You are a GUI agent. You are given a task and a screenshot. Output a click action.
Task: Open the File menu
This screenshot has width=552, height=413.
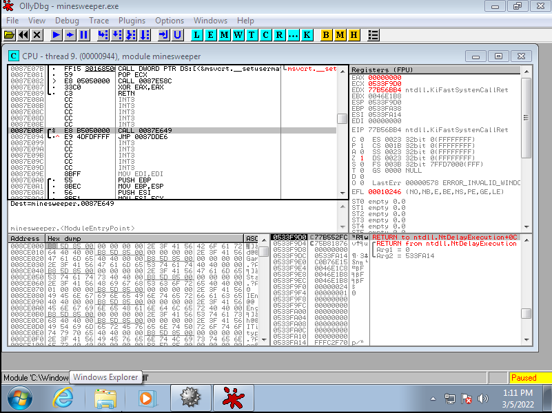[x=12, y=21]
